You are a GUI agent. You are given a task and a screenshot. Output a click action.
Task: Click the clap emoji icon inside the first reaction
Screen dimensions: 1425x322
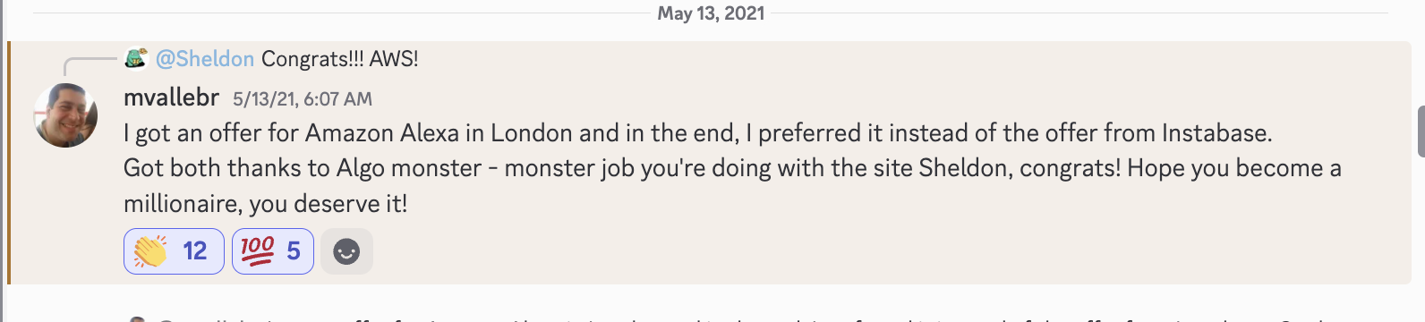click(150, 251)
